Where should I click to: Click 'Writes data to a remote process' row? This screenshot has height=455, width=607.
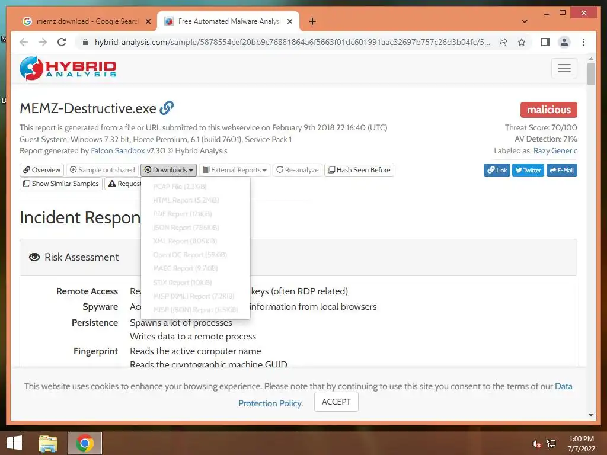click(193, 337)
